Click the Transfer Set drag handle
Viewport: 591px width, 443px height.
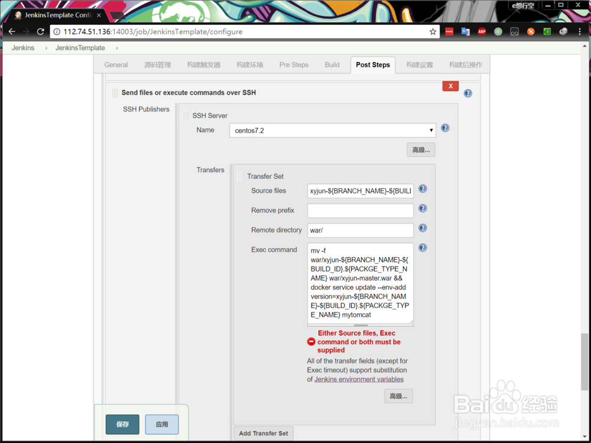[240, 176]
